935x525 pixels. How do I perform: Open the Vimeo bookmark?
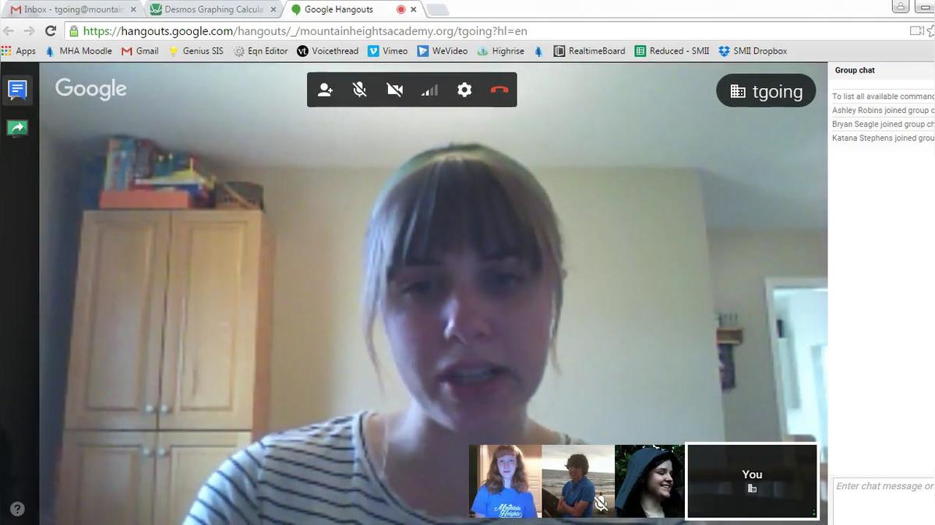tap(388, 51)
